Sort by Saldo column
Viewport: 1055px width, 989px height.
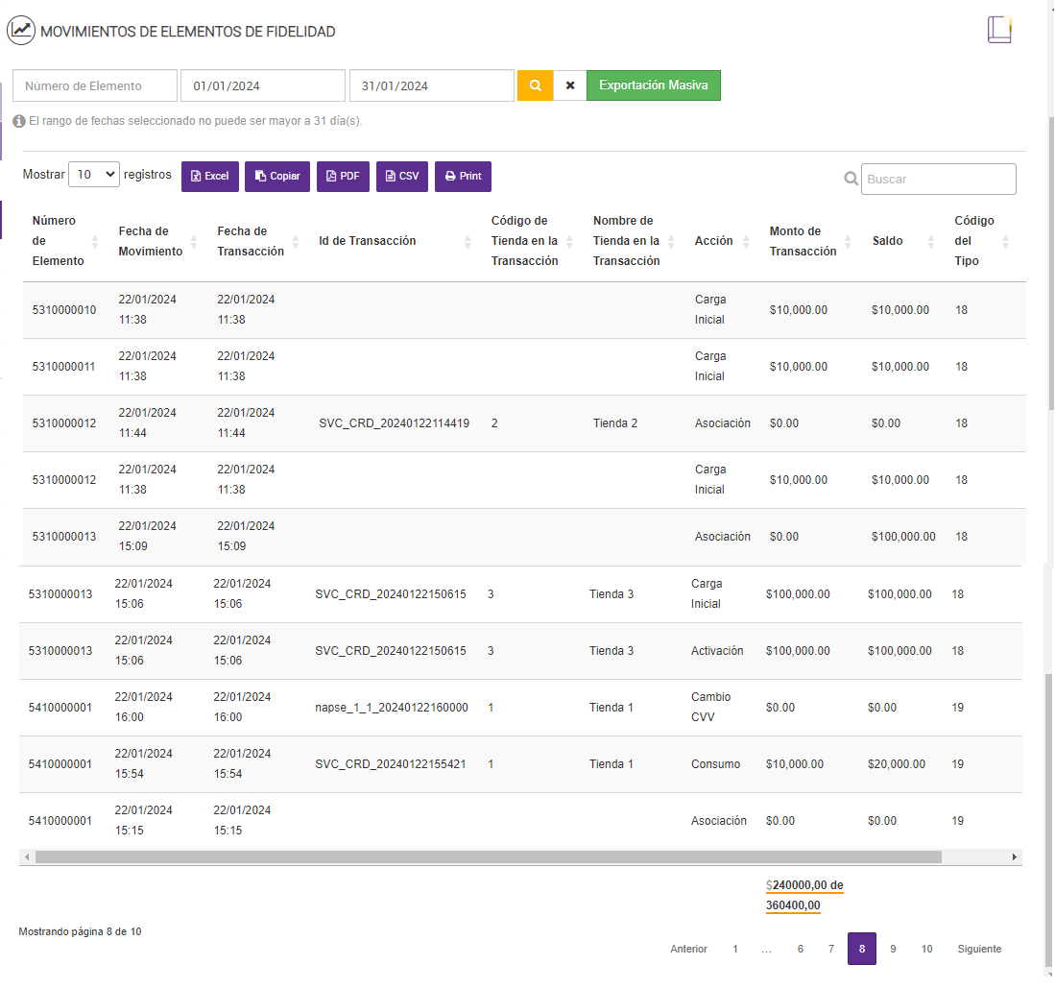pyautogui.click(x=901, y=241)
